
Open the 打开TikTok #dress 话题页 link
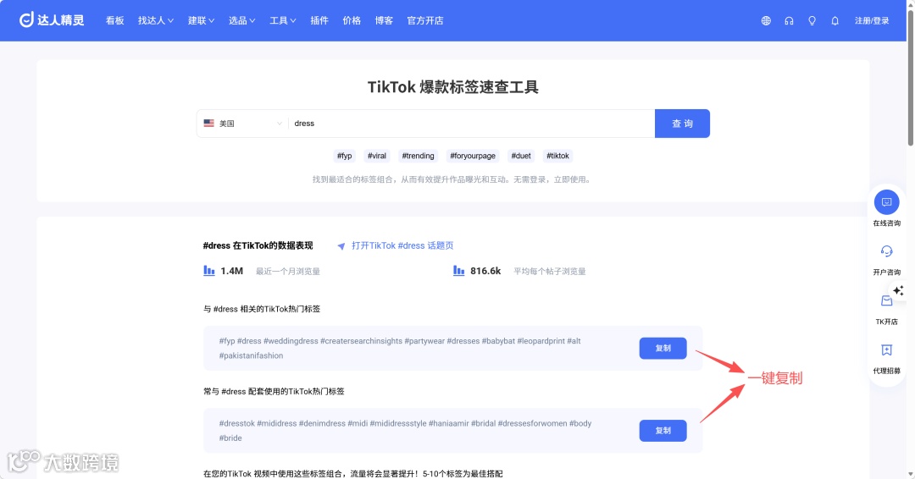pyautogui.click(x=402, y=246)
